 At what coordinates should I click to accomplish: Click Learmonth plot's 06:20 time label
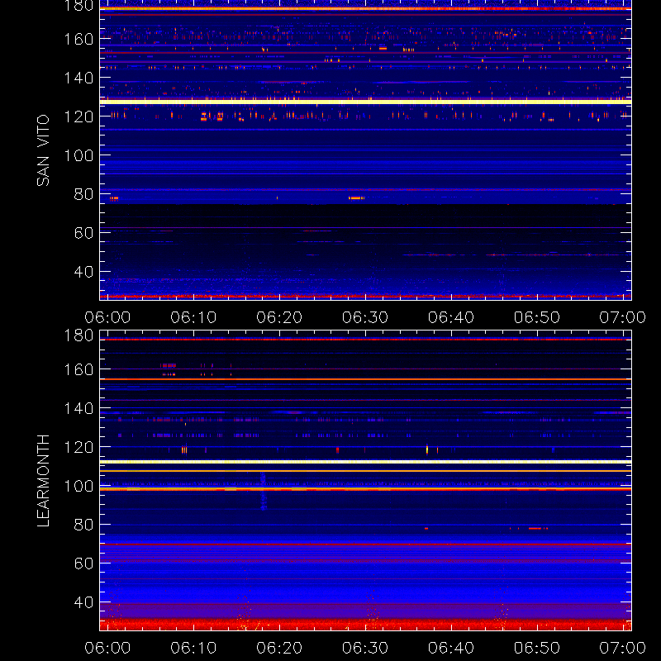coord(279,648)
